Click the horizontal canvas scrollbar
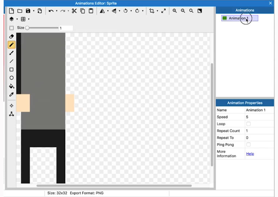Screen dimensions: 278x197 [114, 186]
